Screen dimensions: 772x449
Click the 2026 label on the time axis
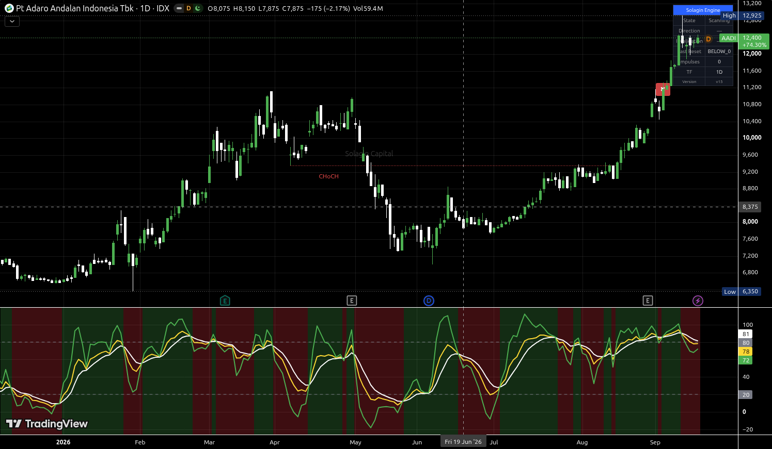tap(63, 442)
